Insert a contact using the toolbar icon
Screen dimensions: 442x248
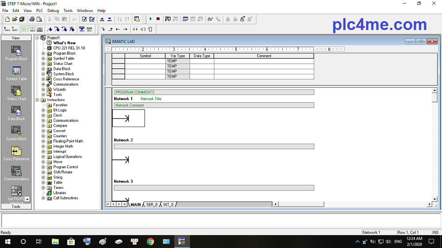pos(135,29)
